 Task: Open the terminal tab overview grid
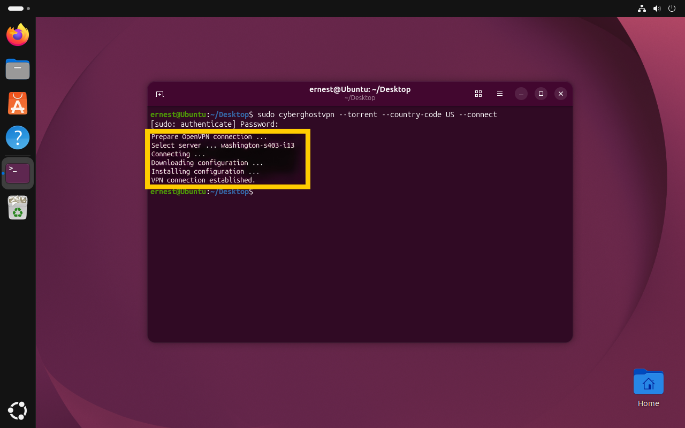478,94
